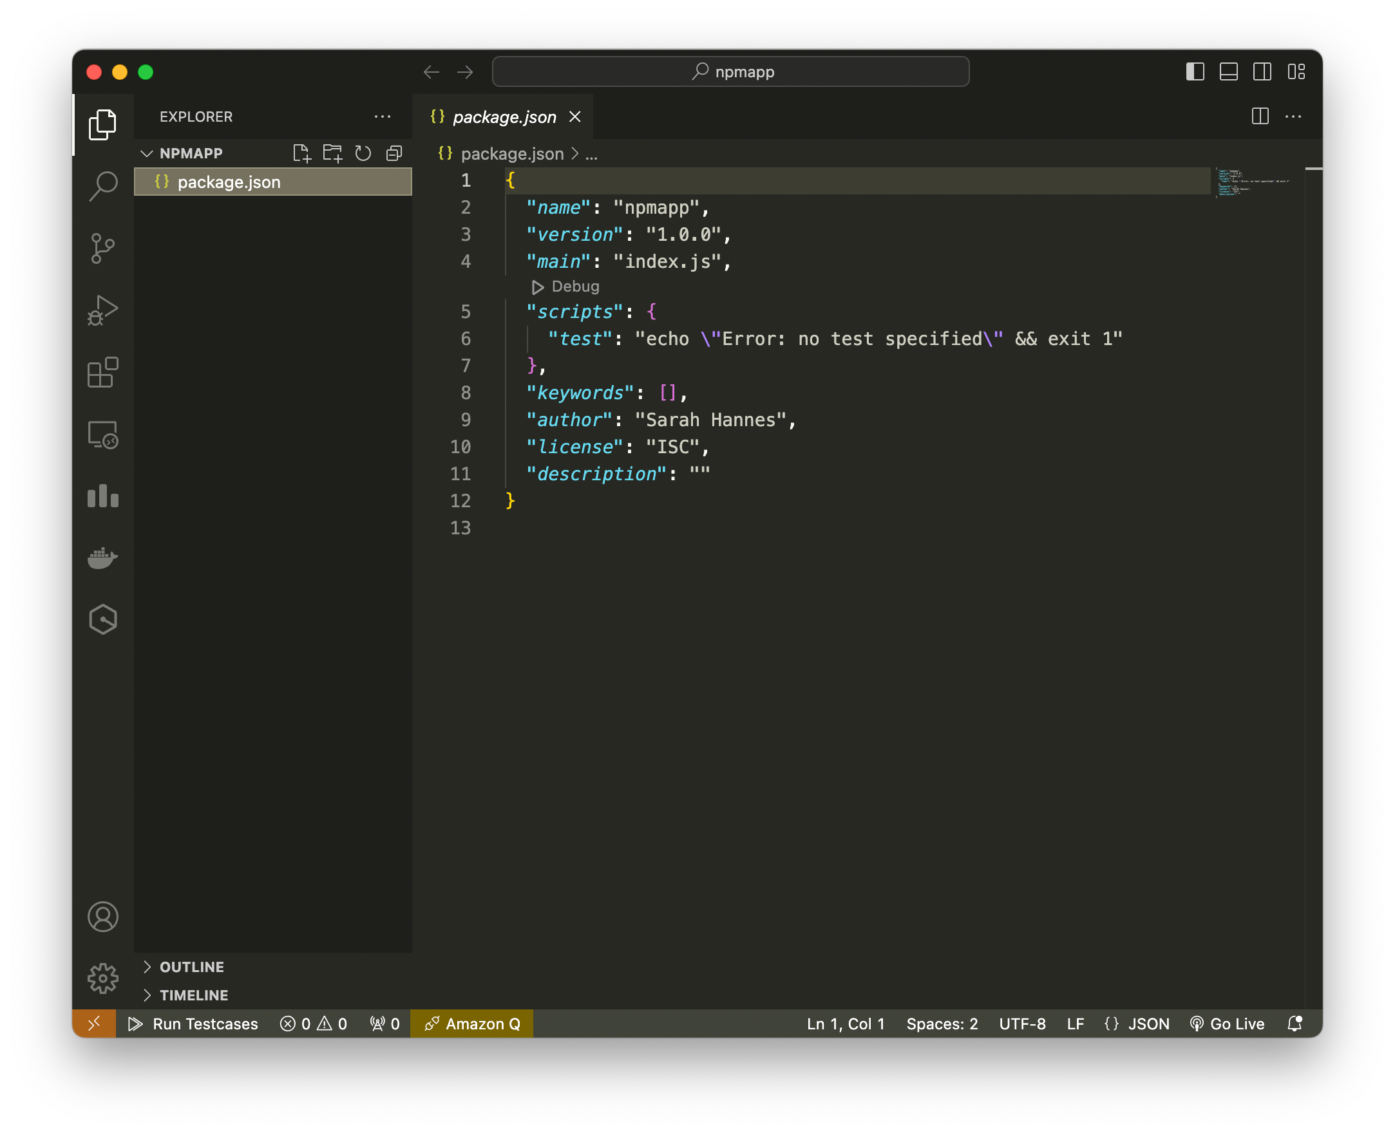Toggle the bottom panel

1229,72
